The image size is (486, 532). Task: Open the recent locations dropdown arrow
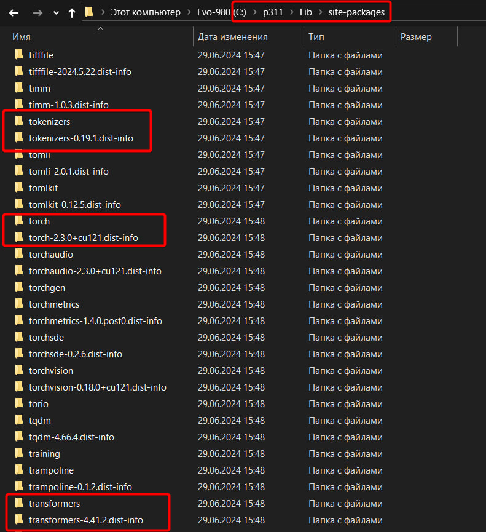(x=56, y=13)
